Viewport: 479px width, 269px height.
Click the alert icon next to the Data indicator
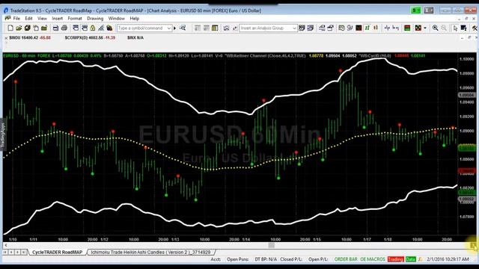tap(421, 259)
